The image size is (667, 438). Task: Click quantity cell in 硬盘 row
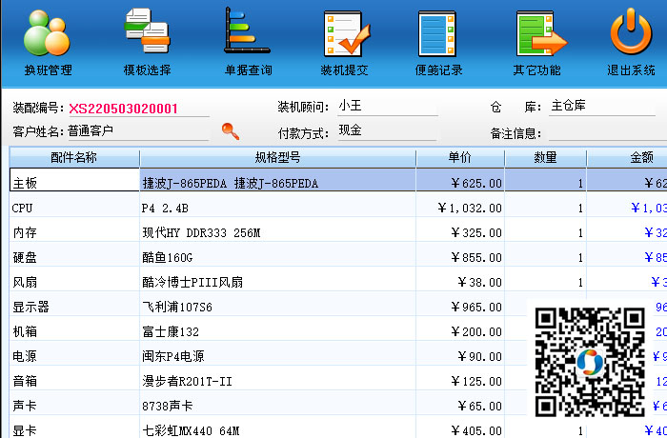(x=545, y=254)
